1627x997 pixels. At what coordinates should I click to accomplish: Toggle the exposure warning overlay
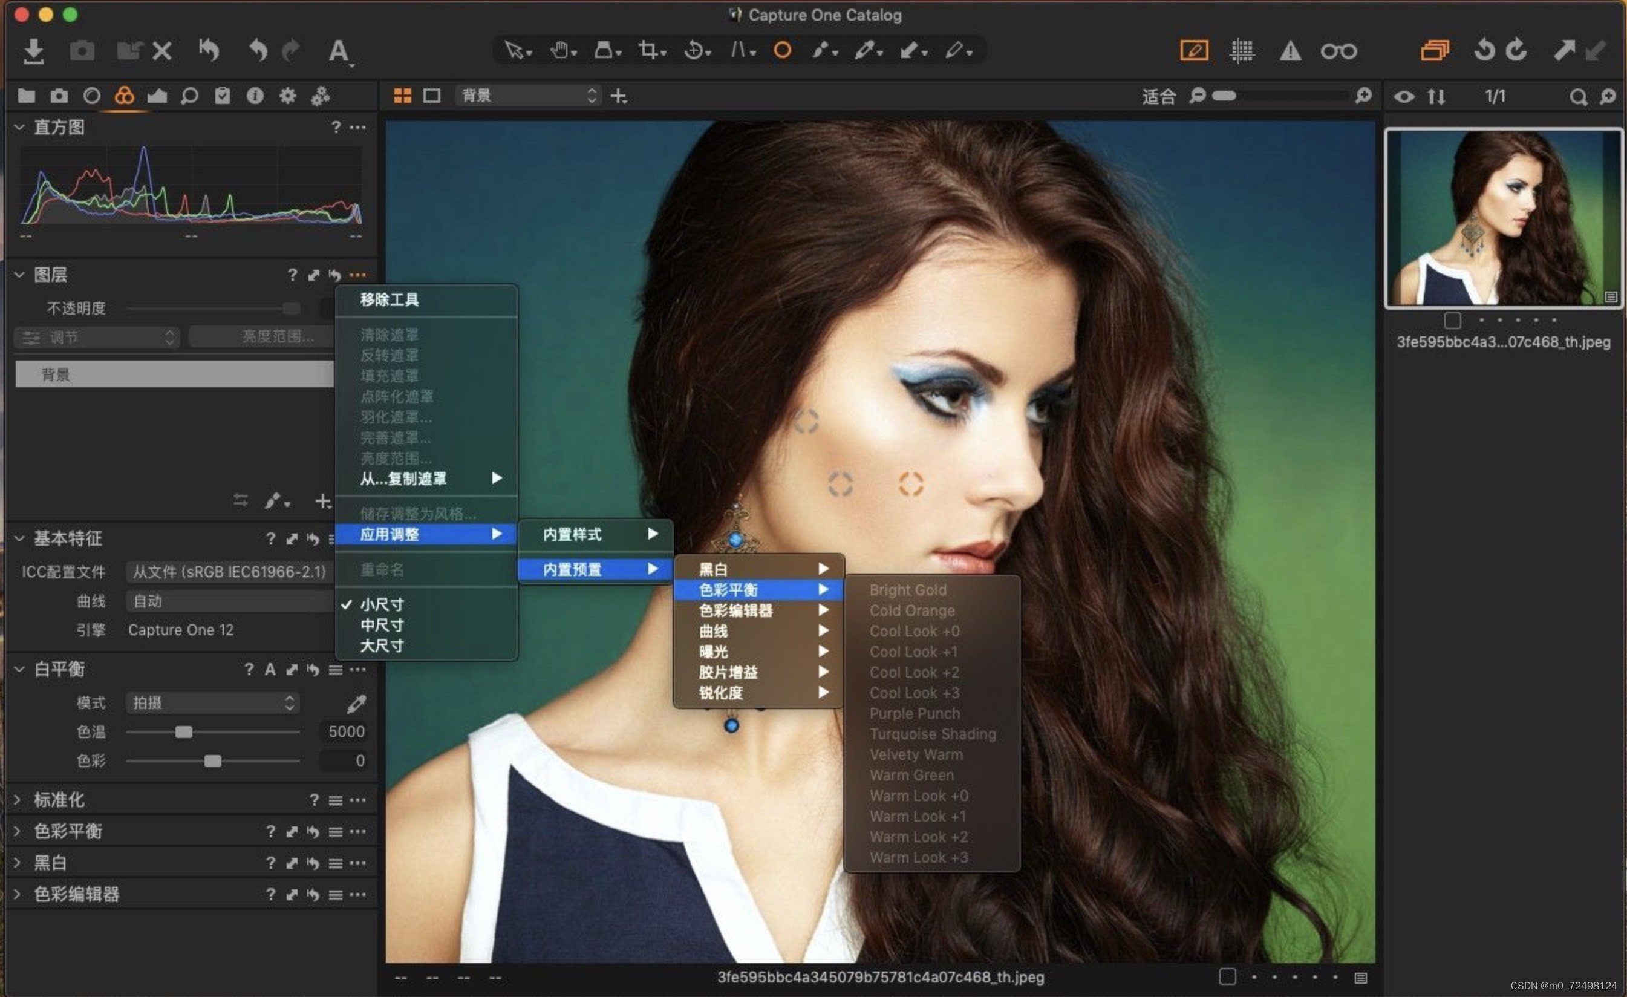[x=1290, y=51]
